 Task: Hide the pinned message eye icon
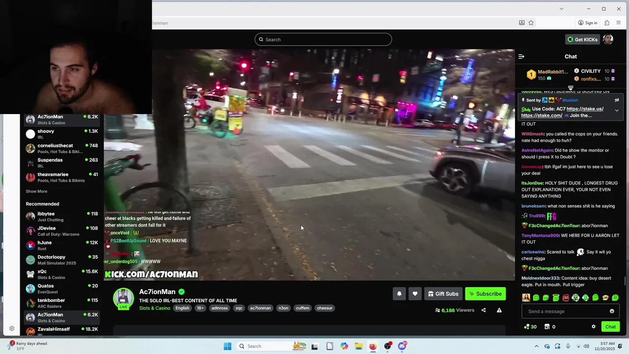pyautogui.click(x=617, y=100)
